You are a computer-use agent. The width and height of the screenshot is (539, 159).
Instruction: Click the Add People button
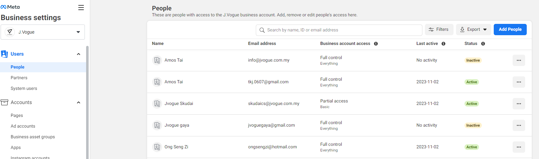pos(510,30)
